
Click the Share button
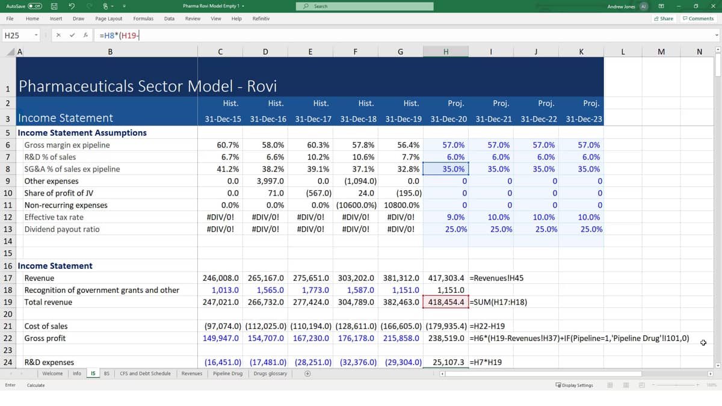(664, 19)
